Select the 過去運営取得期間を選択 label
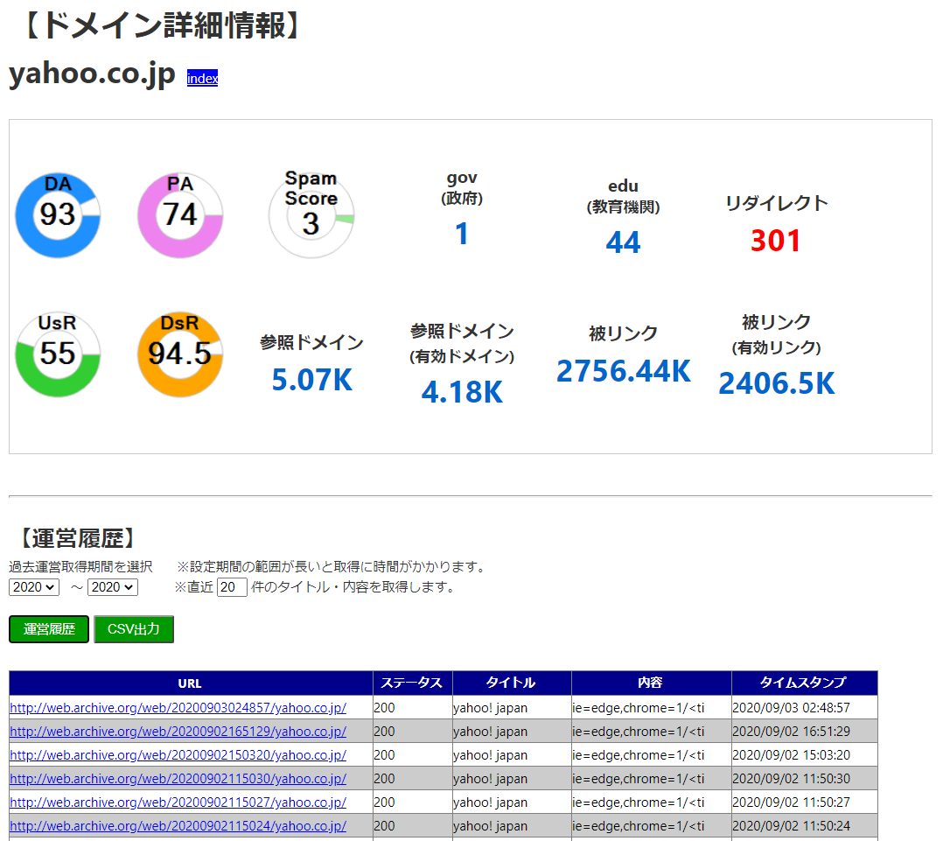 80,567
